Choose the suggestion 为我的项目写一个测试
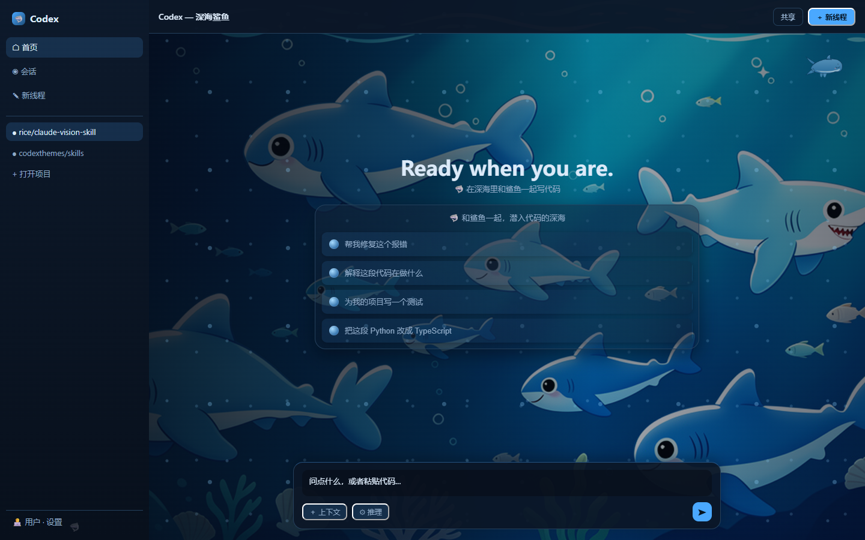Screen dimensions: 865x540 pos(507,302)
